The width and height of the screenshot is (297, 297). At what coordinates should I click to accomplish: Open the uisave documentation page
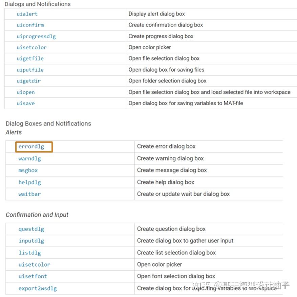pyautogui.click(x=25, y=103)
